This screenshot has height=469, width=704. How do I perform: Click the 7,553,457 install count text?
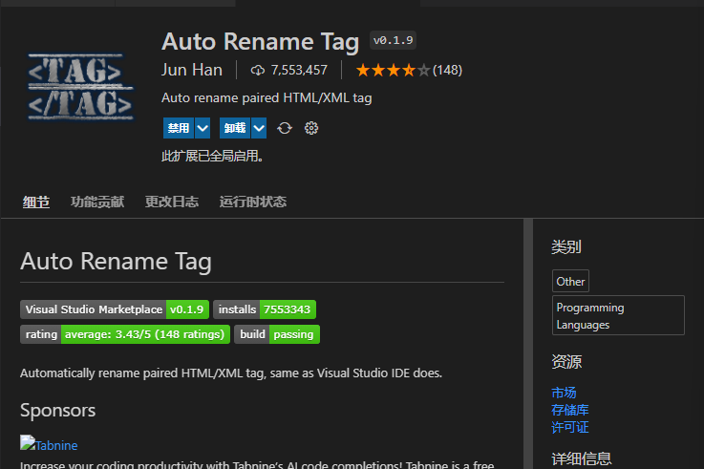click(299, 70)
